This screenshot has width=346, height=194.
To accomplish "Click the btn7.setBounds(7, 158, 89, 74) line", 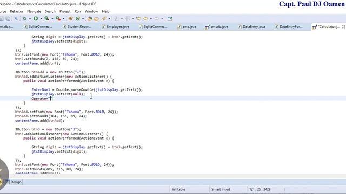I will 47,59.
